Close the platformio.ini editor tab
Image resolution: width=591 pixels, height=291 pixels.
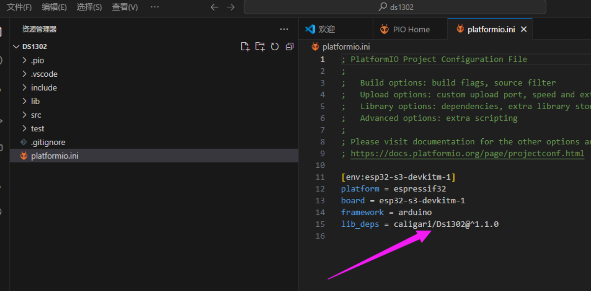click(x=524, y=29)
